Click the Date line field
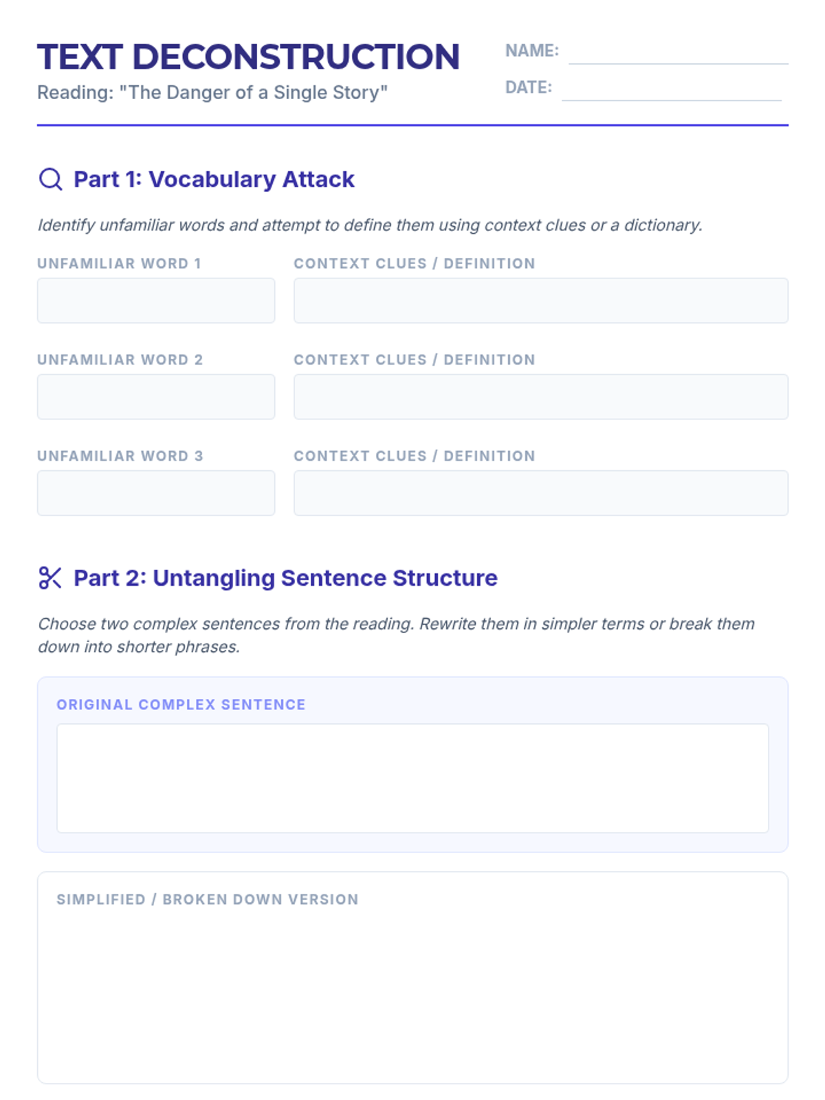 point(671,89)
